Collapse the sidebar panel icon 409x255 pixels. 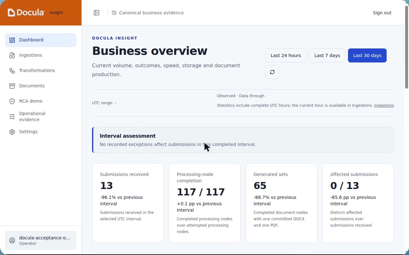click(96, 13)
